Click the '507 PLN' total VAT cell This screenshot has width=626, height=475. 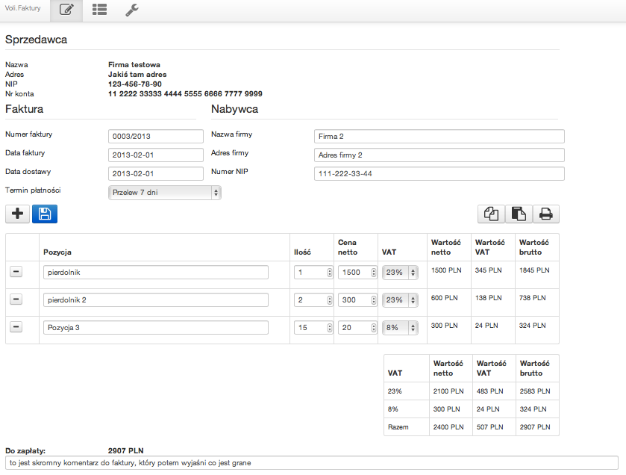coord(490,427)
